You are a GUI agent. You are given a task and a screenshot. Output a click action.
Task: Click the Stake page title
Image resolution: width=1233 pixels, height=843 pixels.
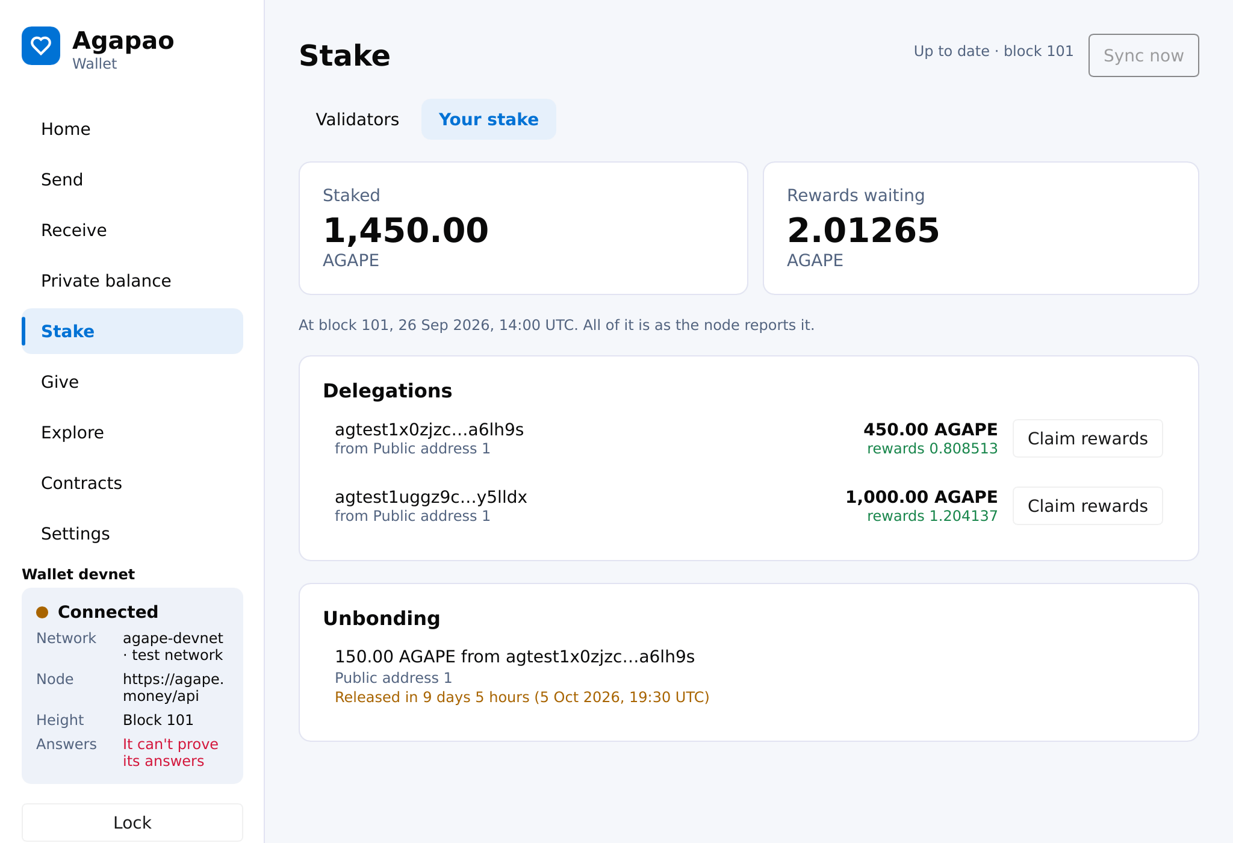point(345,55)
